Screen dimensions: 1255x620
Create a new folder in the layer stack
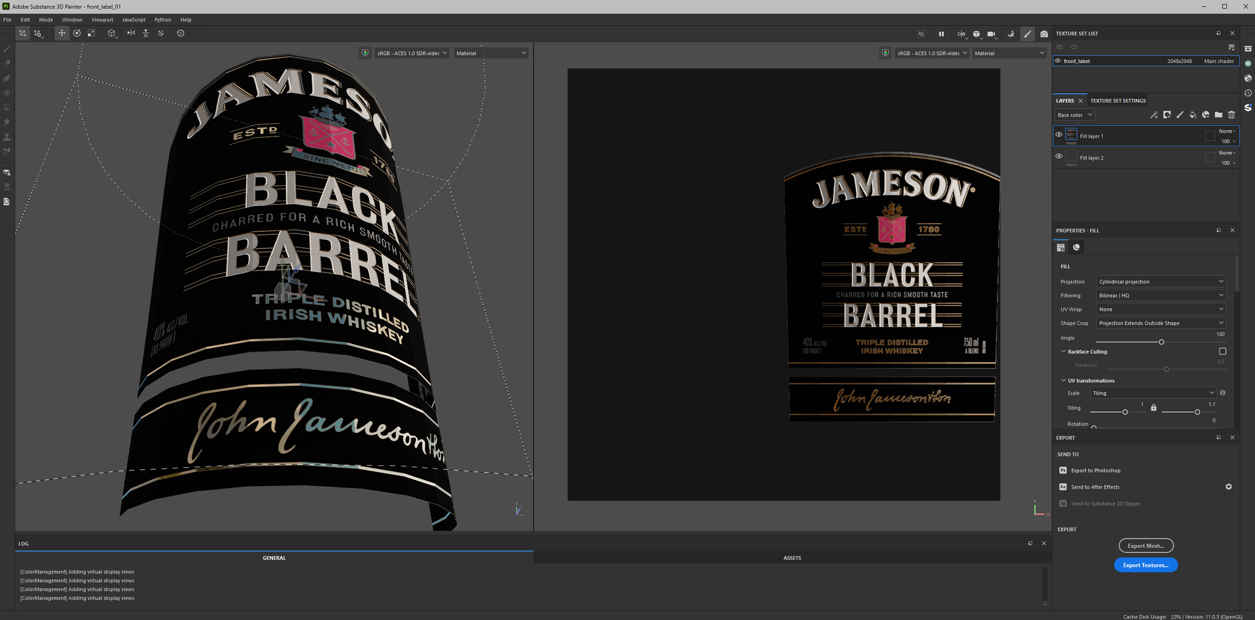coord(1218,115)
